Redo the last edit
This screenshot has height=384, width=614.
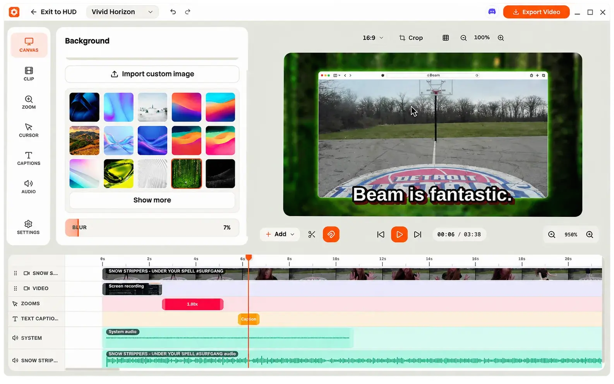click(x=188, y=12)
